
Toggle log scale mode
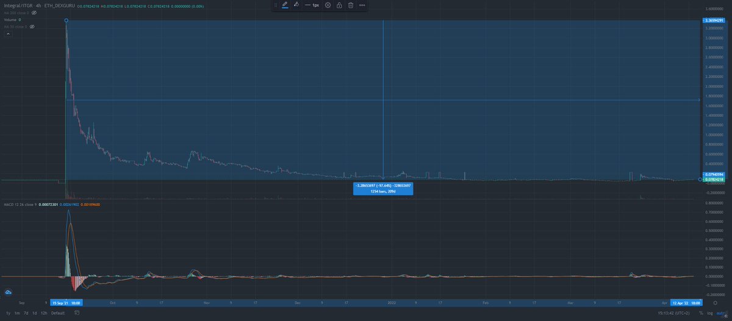click(709, 313)
